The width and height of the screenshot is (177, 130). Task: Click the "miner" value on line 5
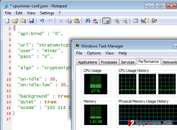tap(51, 51)
